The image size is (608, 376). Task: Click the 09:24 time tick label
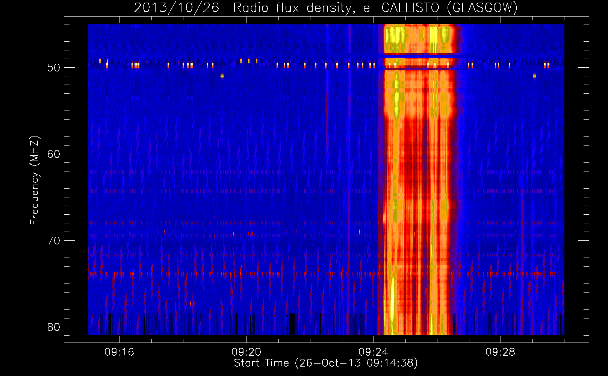click(374, 352)
